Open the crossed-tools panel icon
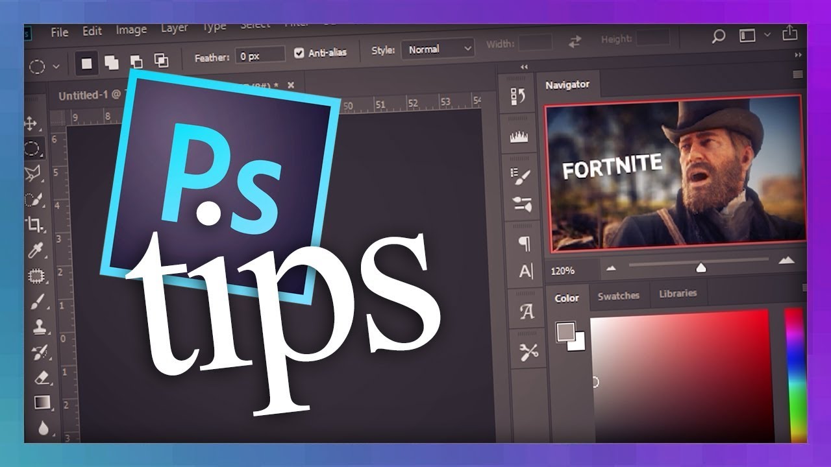Screen dimensions: 831x467 [x=528, y=352]
